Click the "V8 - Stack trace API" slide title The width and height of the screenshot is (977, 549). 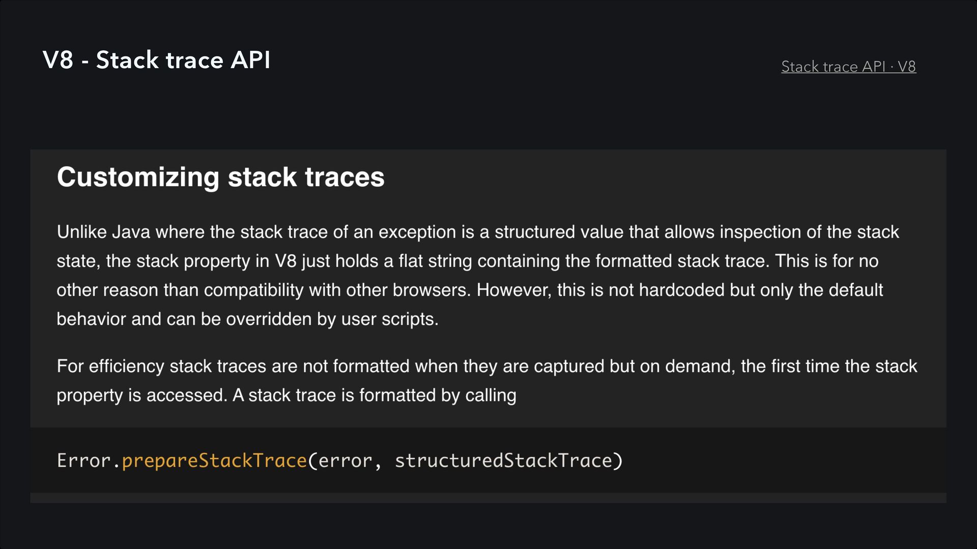point(157,60)
